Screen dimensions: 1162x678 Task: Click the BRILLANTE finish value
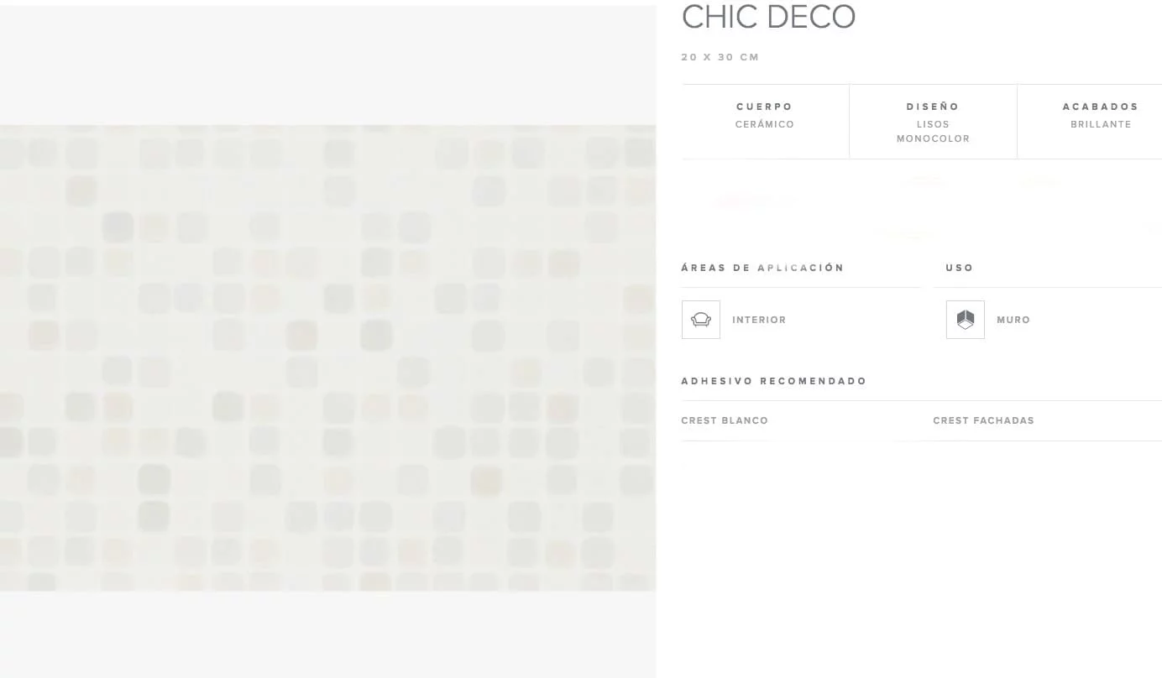point(1100,124)
